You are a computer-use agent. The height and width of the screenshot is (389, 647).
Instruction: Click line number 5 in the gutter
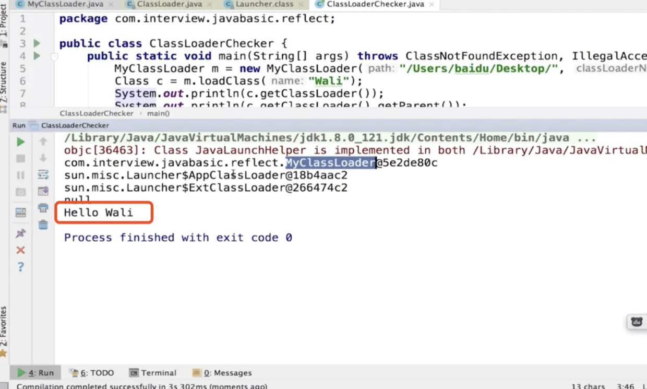point(22,68)
